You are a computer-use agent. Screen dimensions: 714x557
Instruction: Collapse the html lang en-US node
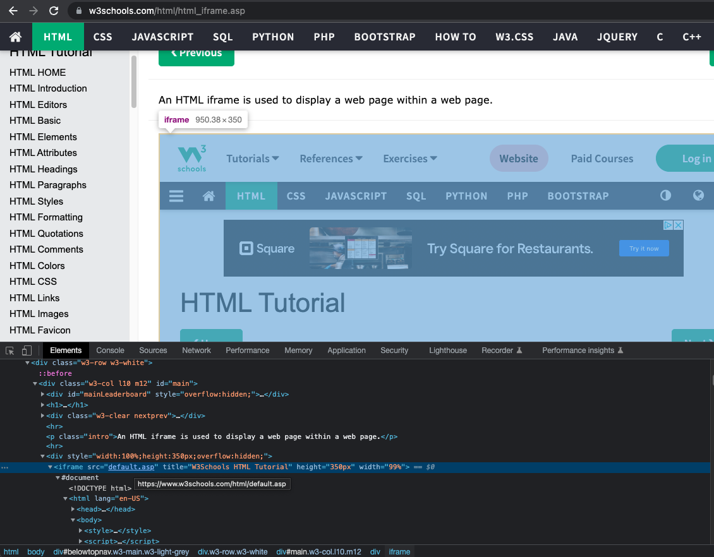pos(65,498)
